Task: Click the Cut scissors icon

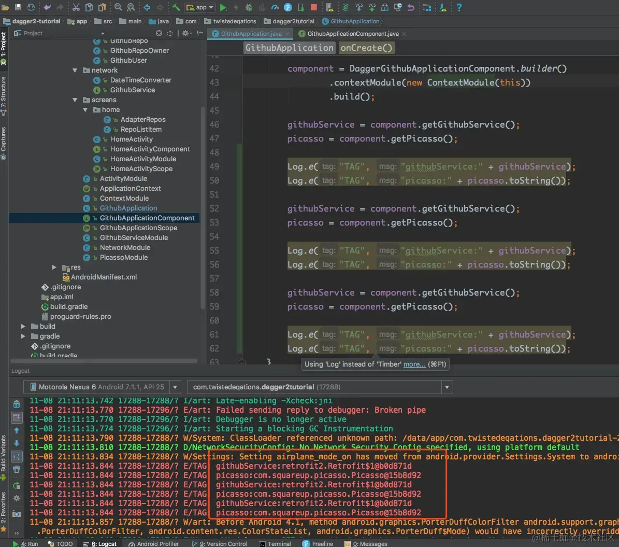Action: point(76,7)
